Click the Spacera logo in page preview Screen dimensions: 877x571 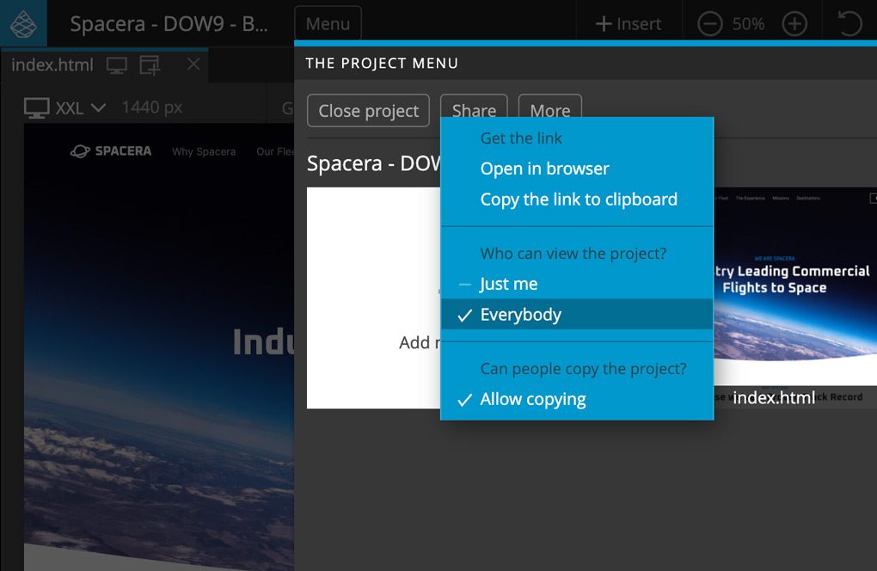coord(111,151)
